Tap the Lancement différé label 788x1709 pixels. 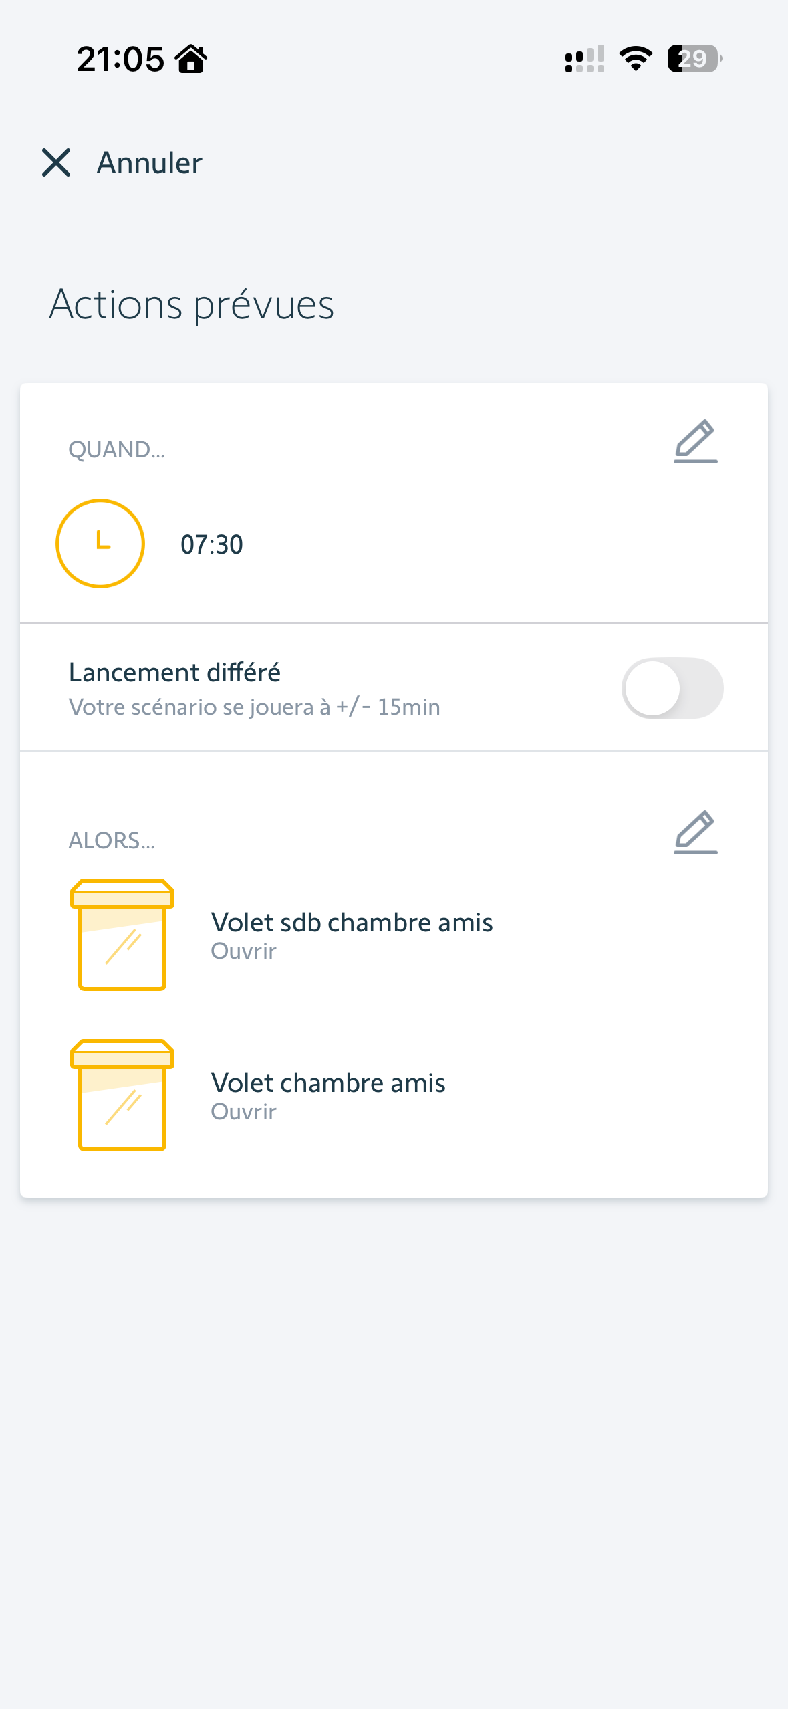pyautogui.click(x=174, y=673)
